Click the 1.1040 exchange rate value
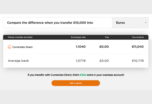 click(x=81, y=47)
